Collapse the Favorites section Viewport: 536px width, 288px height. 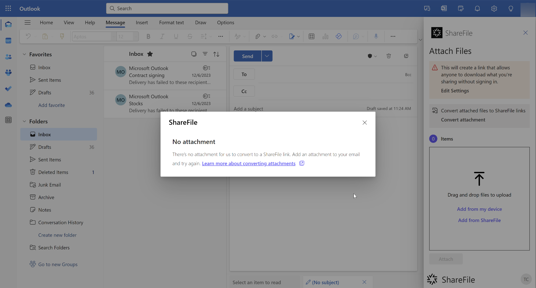[x=24, y=54]
